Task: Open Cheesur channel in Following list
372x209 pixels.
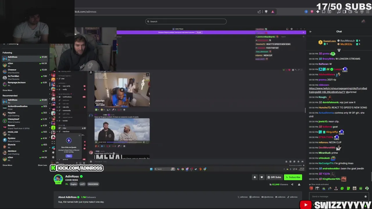Action: click(24, 71)
